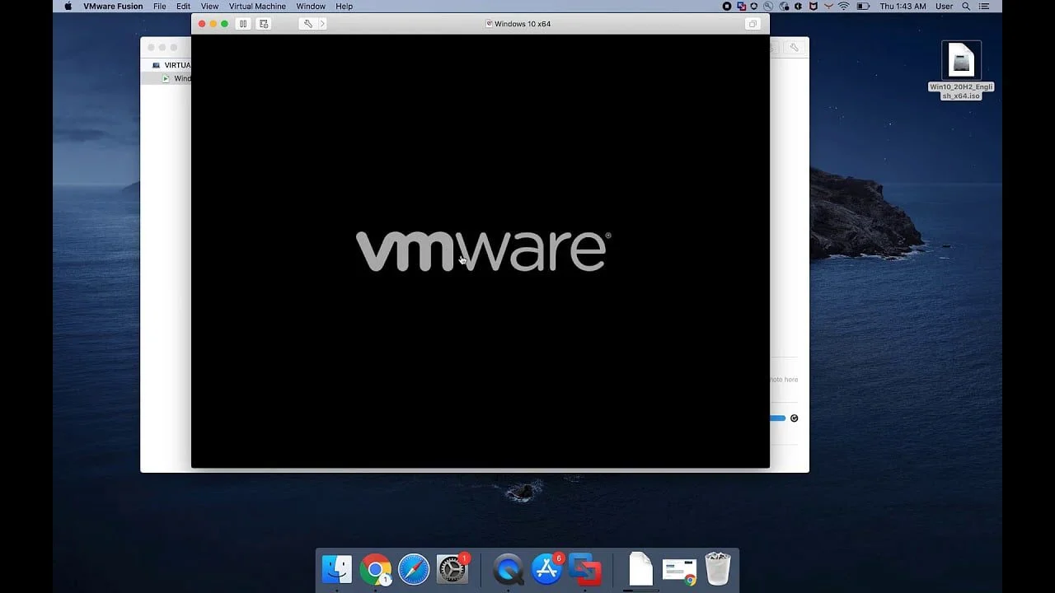Open the Apple menu
This screenshot has height=593, width=1055.
68,7
